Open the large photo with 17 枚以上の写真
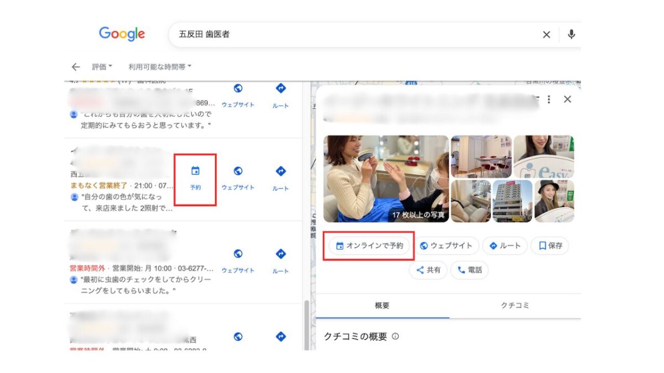The width and height of the screenshot is (664, 373). [x=386, y=178]
